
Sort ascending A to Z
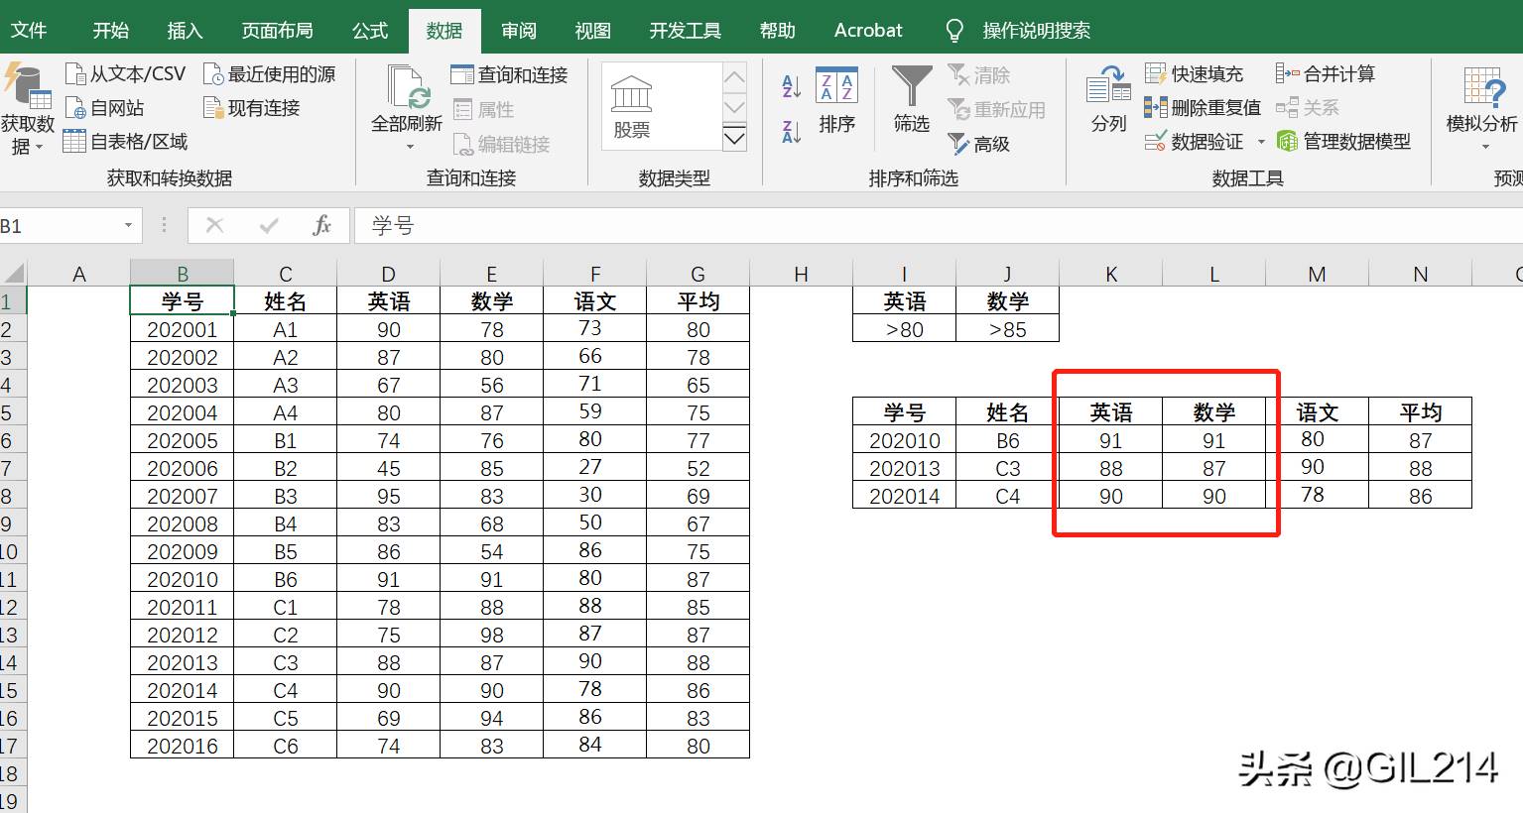click(x=791, y=86)
